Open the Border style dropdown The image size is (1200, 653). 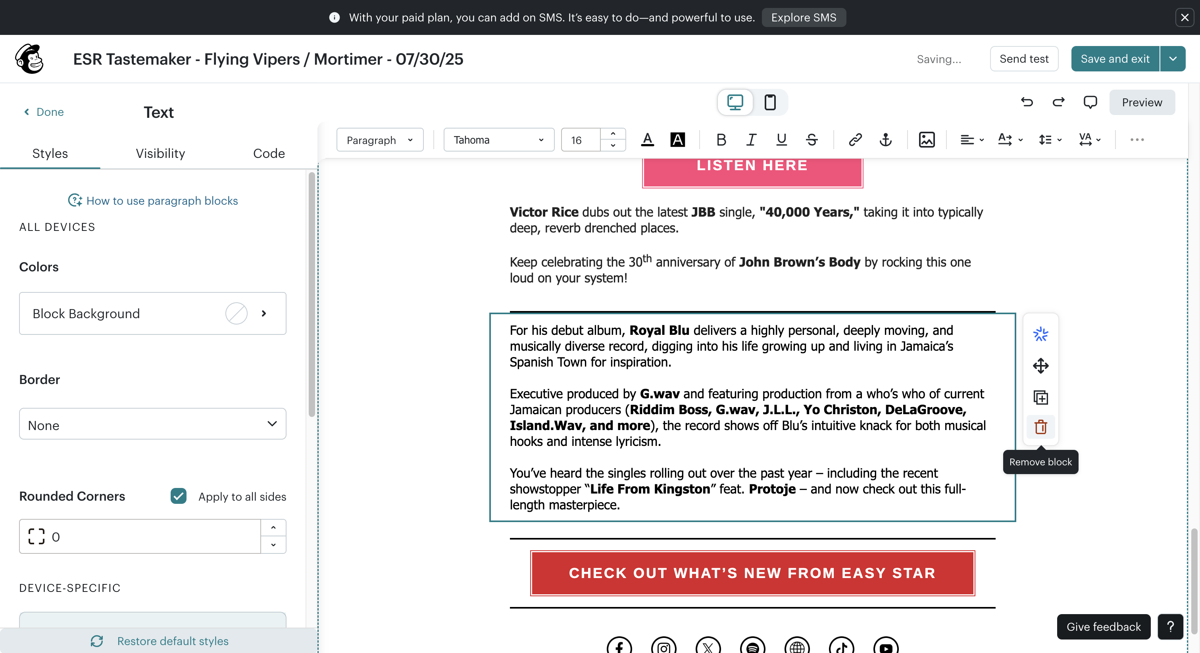[x=152, y=424]
